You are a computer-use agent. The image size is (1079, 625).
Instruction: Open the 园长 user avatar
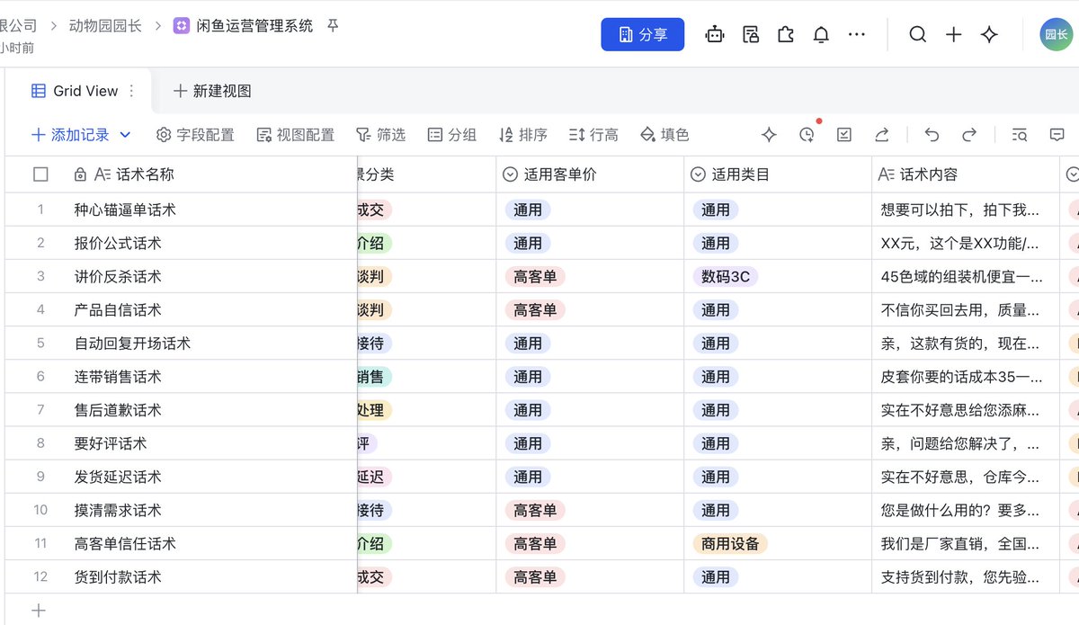[x=1057, y=34]
